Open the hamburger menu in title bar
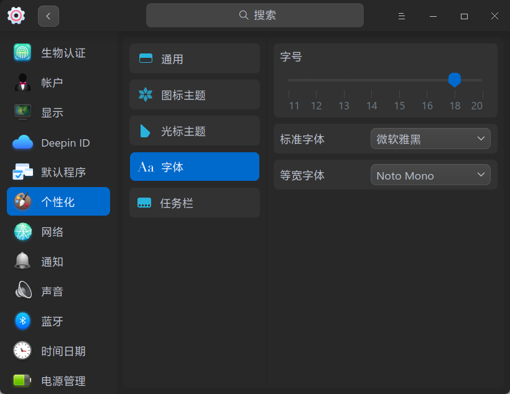This screenshot has width=510, height=394. pyautogui.click(x=401, y=16)
